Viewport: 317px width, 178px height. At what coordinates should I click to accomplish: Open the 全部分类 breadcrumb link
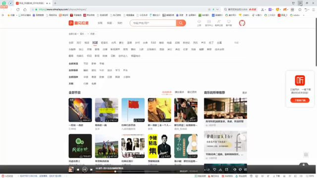[x=73, y=34]
